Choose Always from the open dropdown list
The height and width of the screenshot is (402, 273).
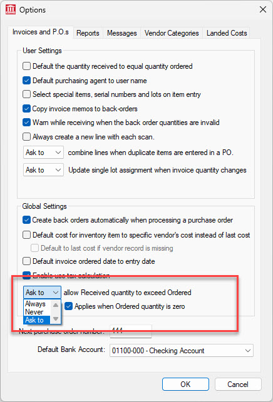coord(35,304)
